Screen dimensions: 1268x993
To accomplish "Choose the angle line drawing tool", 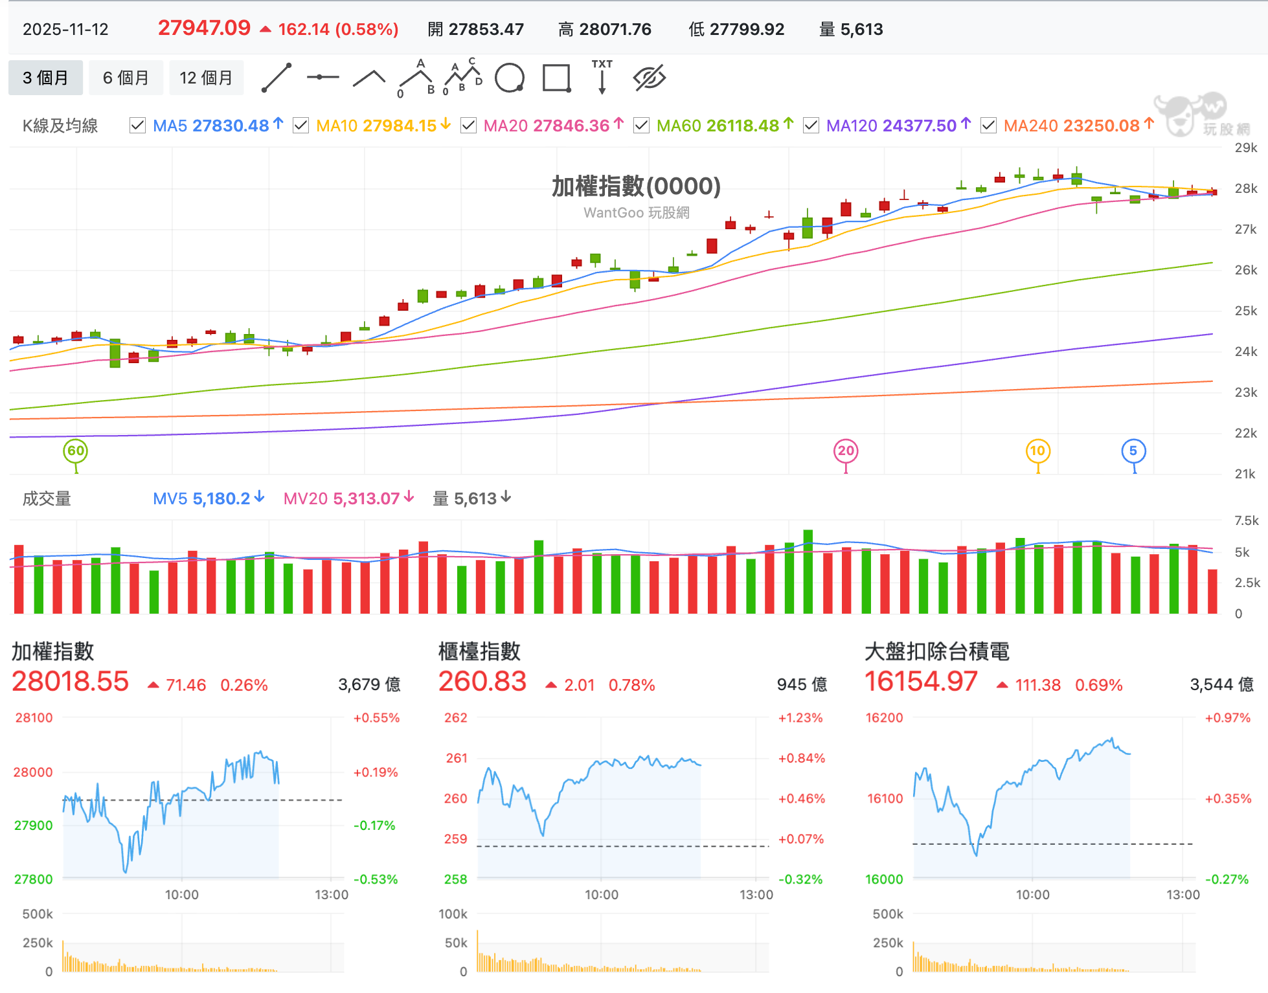I will (x=369, y=78).
